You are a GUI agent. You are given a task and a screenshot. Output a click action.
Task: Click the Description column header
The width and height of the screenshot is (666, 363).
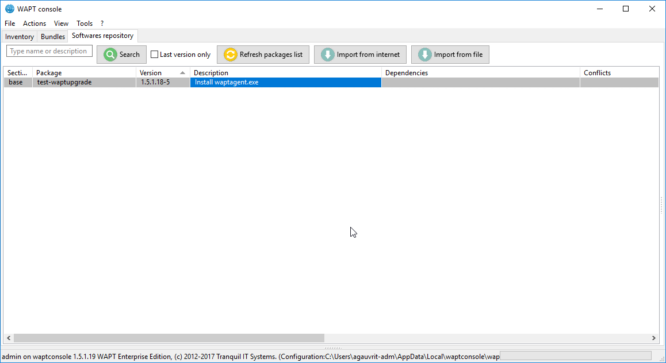click(286, 73)
